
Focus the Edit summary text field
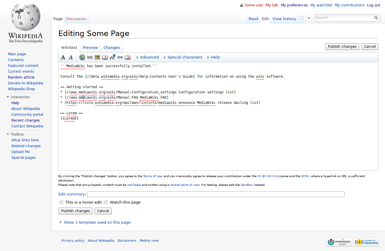216,194
